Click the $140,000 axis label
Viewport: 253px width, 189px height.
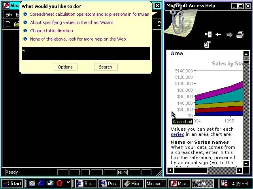(183, 71)
